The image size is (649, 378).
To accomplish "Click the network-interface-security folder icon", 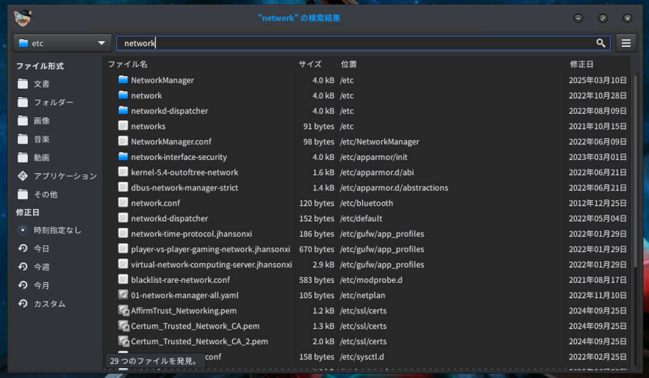I will click(123, 157).
